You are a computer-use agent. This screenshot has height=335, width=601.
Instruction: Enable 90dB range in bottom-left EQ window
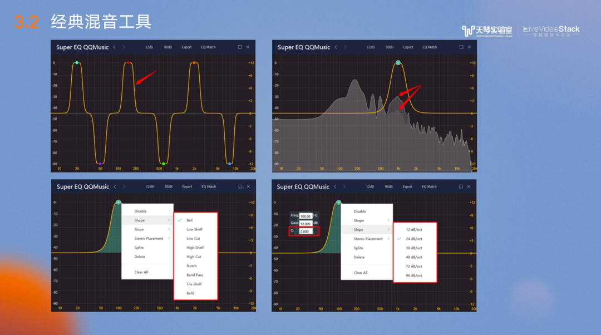click(x=168, y=186)
